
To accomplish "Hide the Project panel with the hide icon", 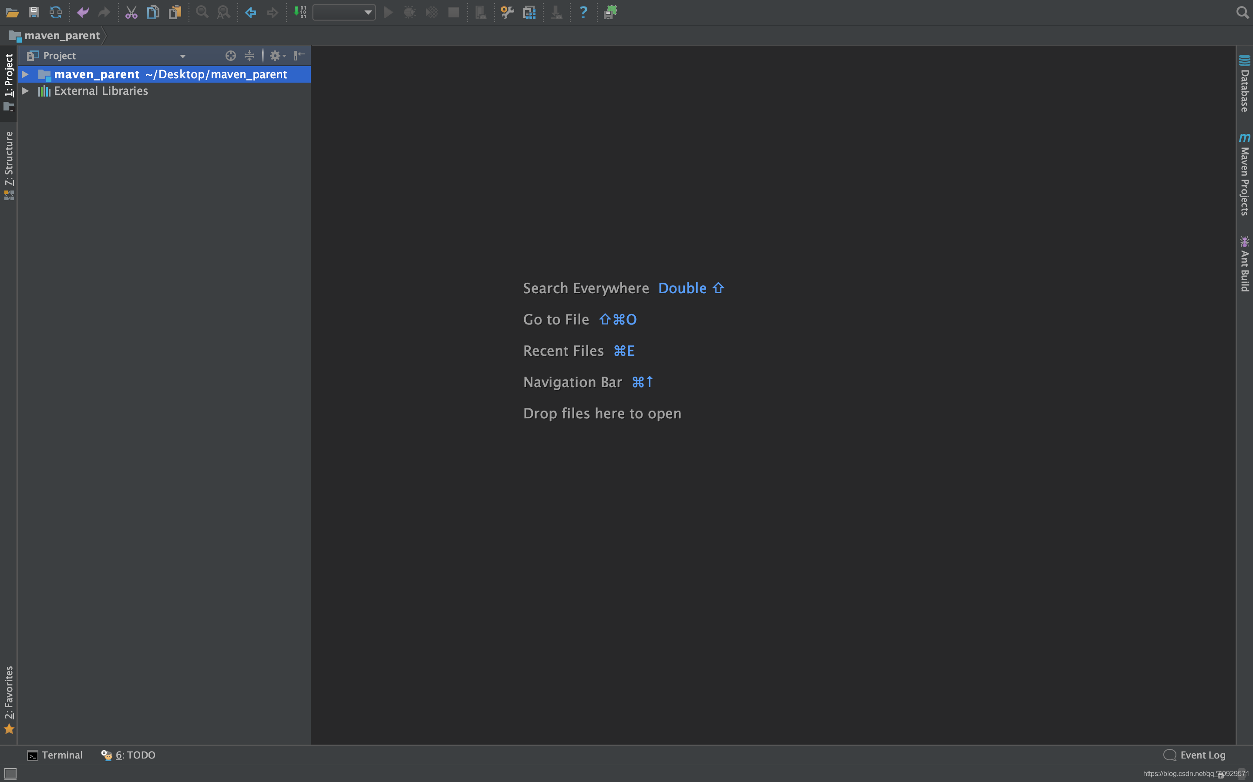I will (299, 55).
